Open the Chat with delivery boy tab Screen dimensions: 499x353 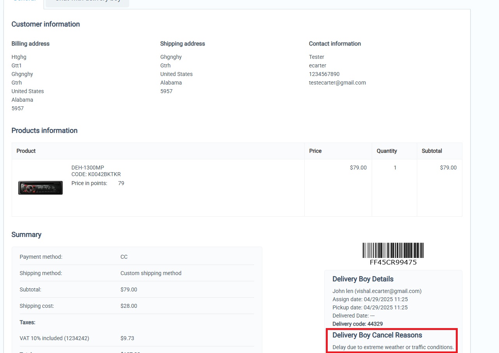tap(88, 2)
